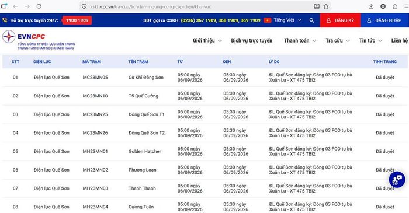
Task: Click the reason text in row 06
Action: pyautogui.click(x=310, y=170)
